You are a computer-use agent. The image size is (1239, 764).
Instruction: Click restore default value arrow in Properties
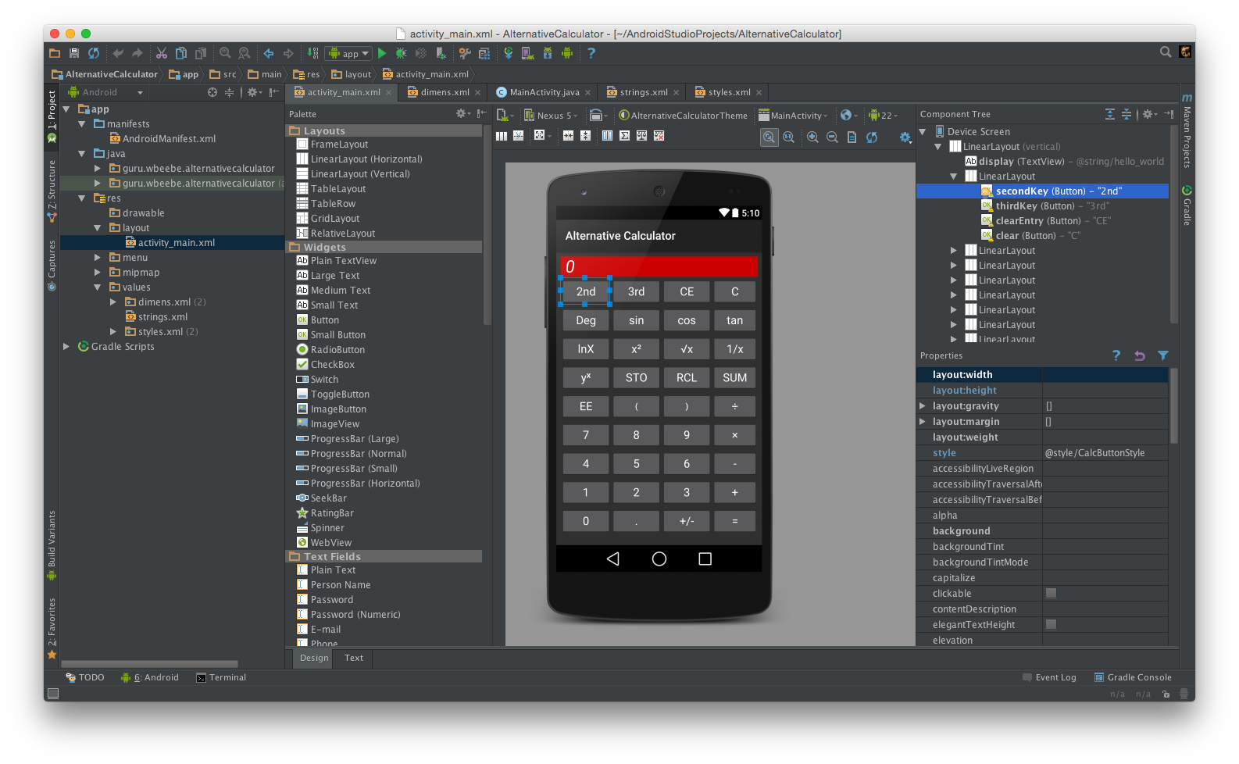1140,355
